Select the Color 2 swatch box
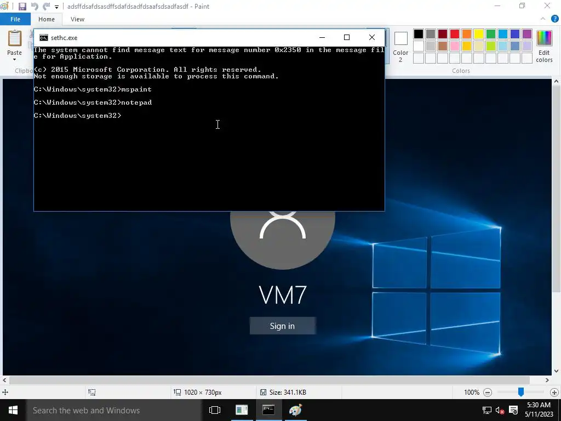The width and height of the screenshot is (561, 421). point(400,38)
